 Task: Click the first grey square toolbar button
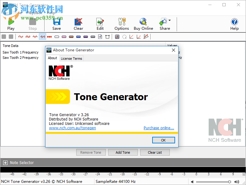4,37
